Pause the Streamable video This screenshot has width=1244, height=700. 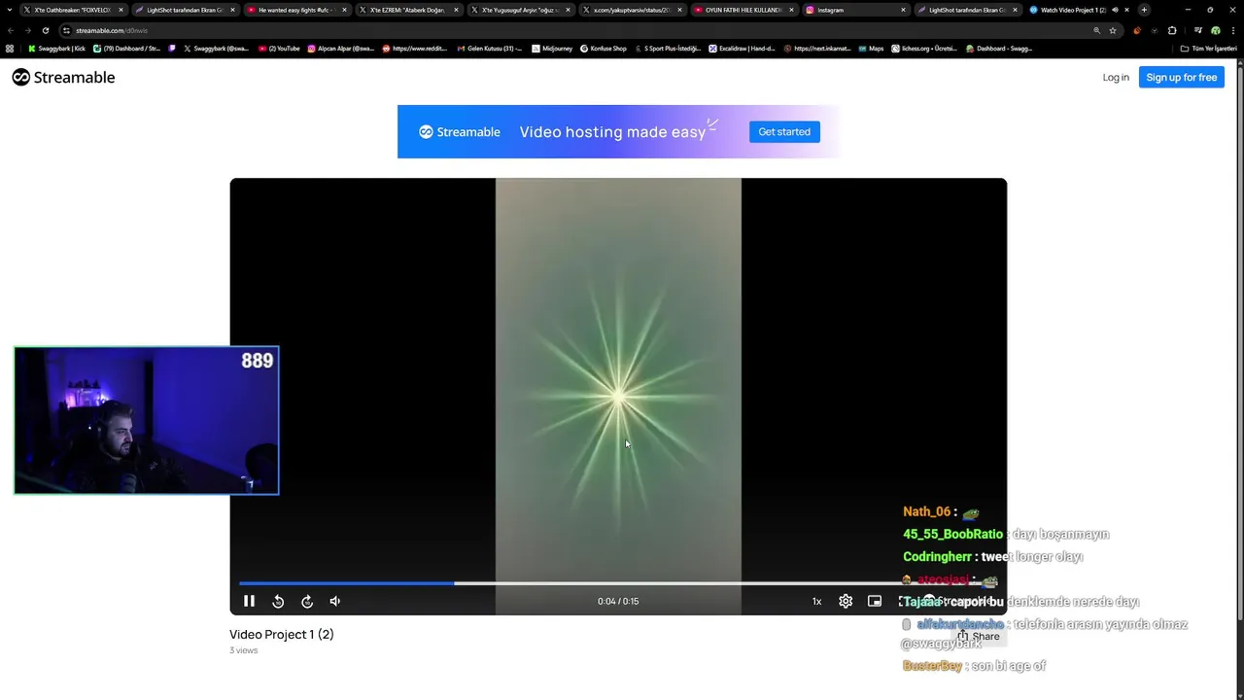[x=249, y=601]
